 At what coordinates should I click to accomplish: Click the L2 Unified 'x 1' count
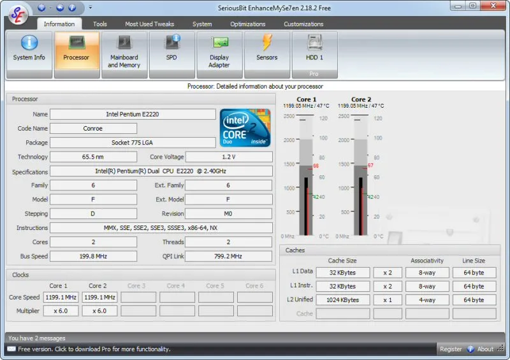tap(388, 300)
